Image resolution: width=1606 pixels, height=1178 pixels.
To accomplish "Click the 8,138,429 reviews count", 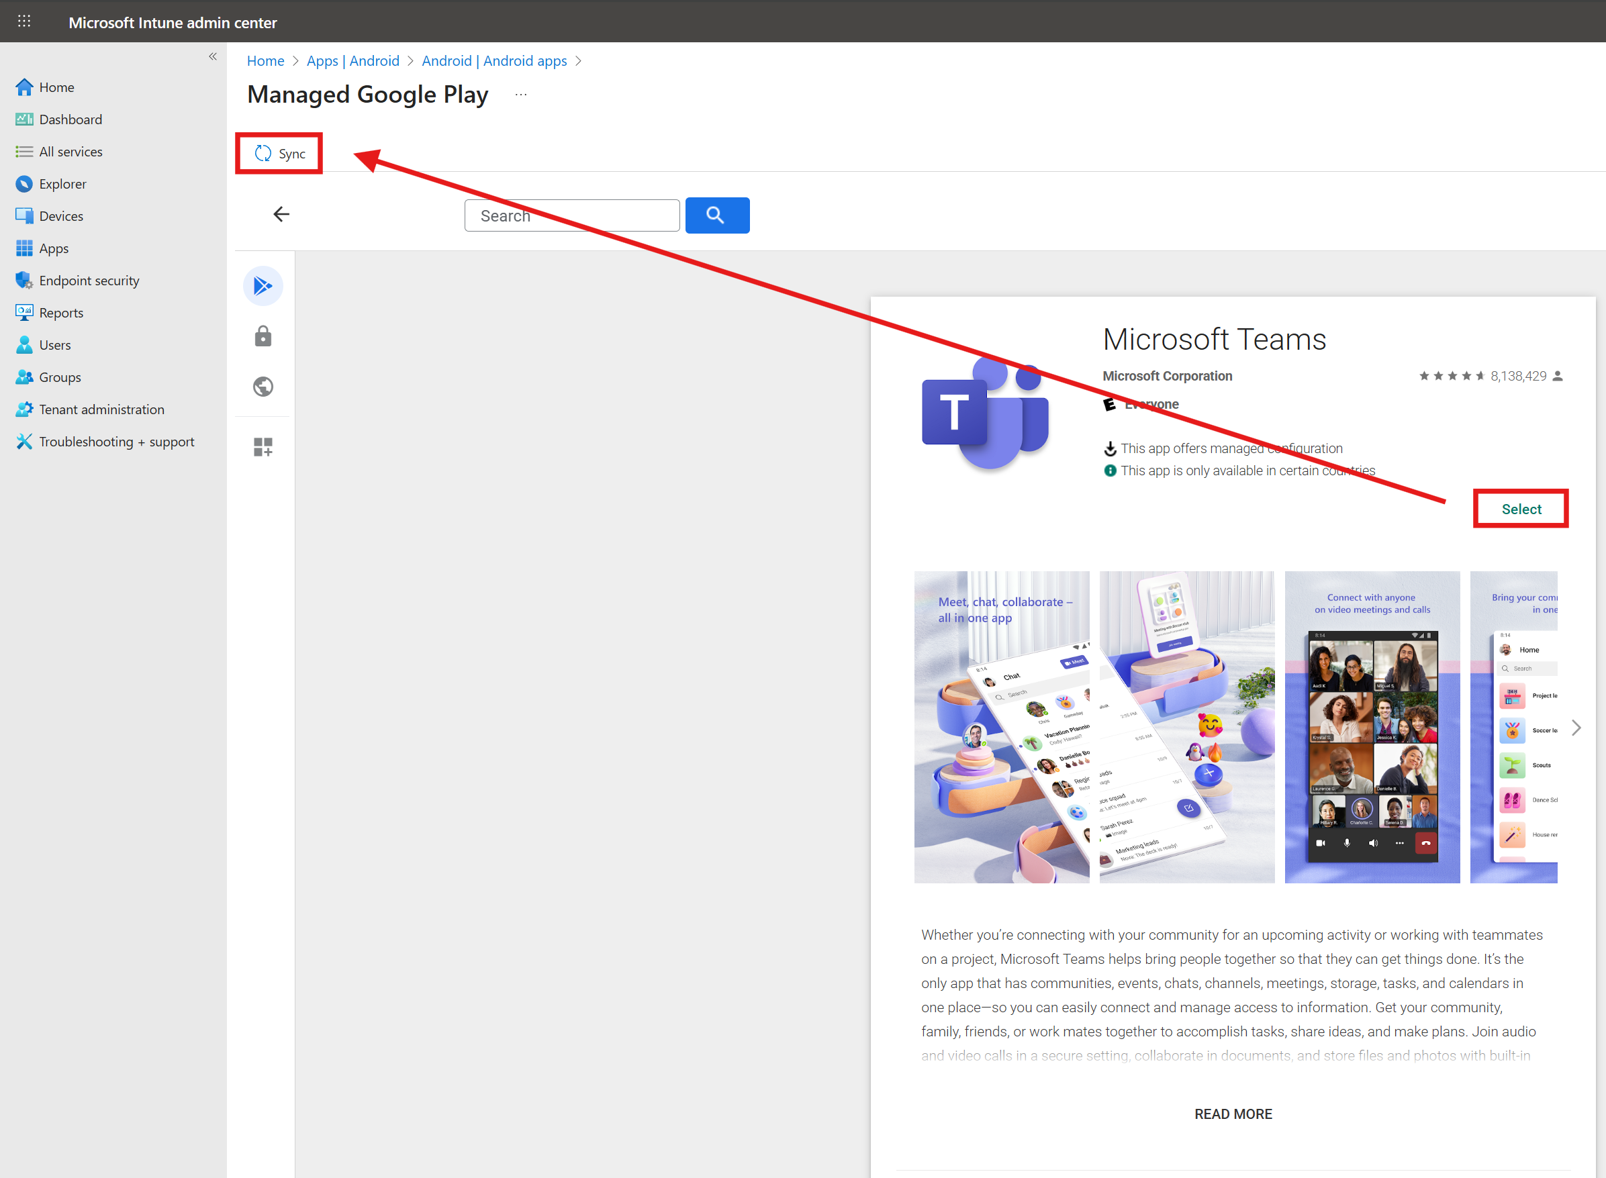I will click(1518, 376).
